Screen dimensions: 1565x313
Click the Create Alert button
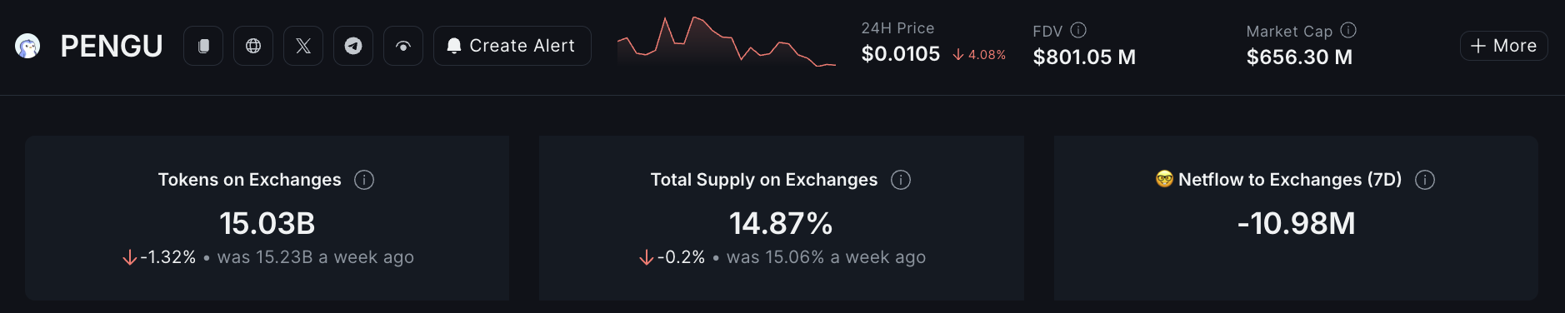tap(512, 46)
